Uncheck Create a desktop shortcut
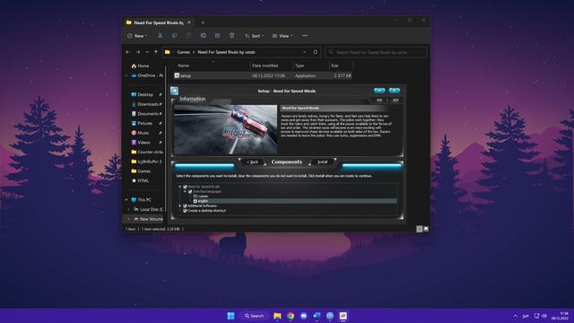574x323 pixels. tap(185, 211)
